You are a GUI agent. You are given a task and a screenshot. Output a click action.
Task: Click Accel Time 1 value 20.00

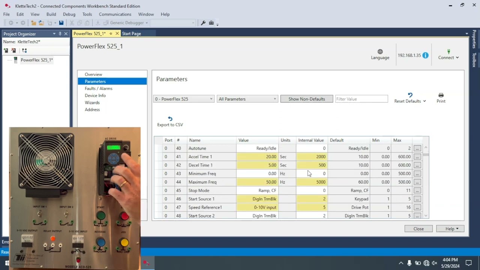257,157
